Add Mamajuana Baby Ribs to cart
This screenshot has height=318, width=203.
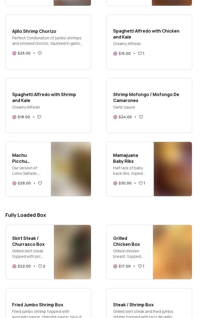[115, 183]
